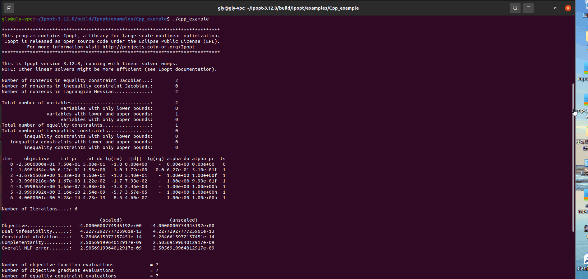Click iteration 0 objective -2.5000000e-01
This screenshot has width=588, height=279.
[x=35, y=164]
